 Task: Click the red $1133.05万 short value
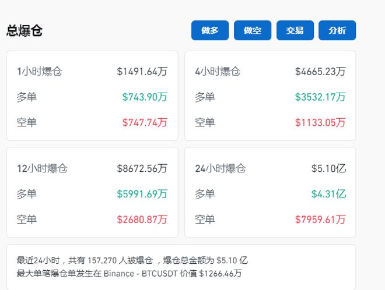pos(320,122)
